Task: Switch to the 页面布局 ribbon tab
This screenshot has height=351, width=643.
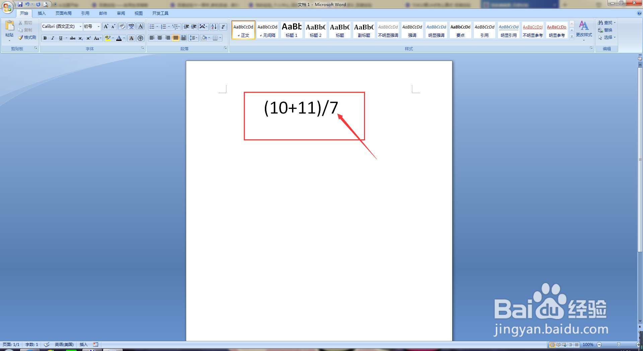Action: tap(64, 13)
